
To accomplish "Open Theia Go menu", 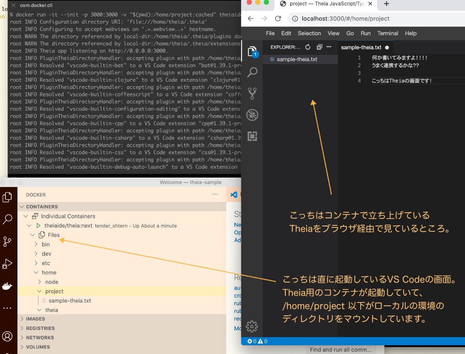I will (350, 33).
